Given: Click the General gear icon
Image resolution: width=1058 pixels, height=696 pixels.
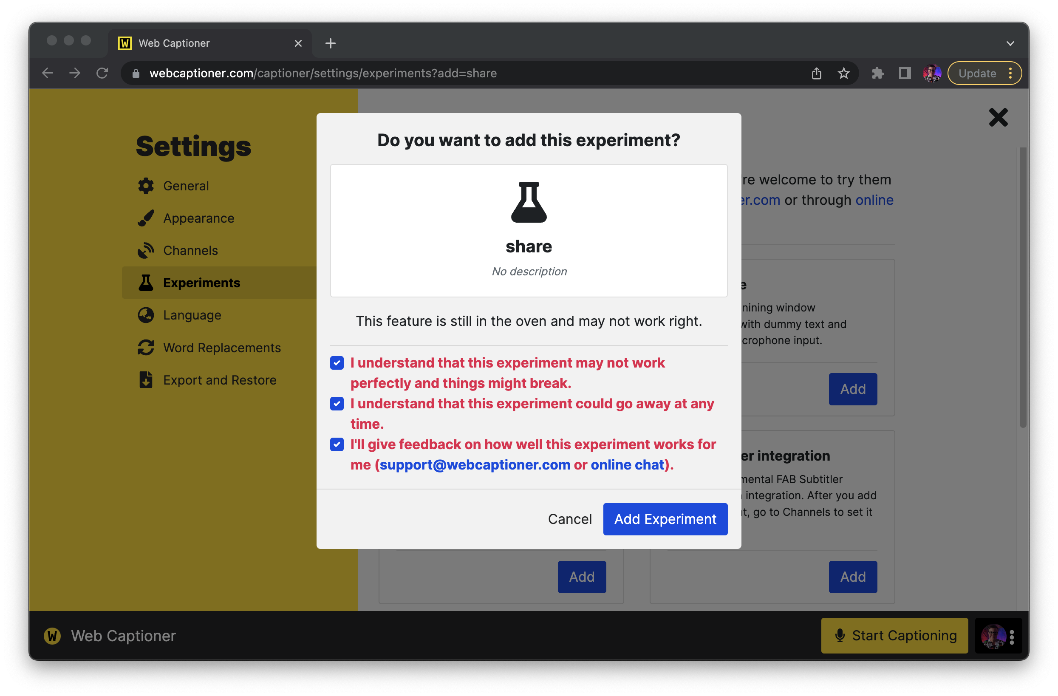Looking at the screenshot, I should coord(146,186).
